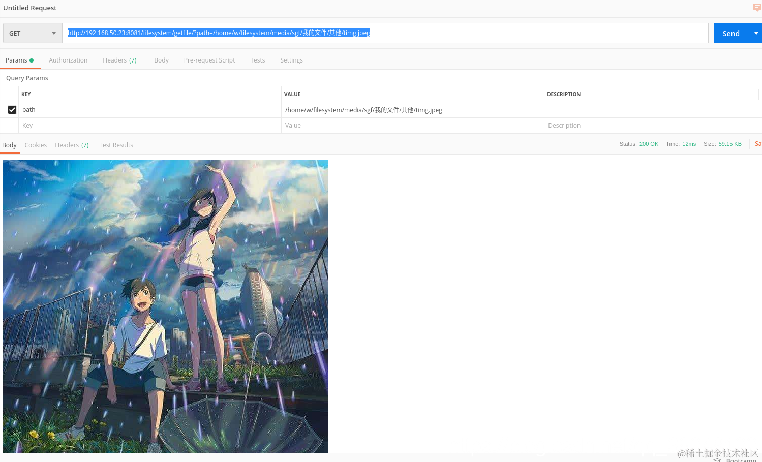Viewport: 762px width, 462px height.
Task: Open the GET method dropdown
Action: [33, 33]
